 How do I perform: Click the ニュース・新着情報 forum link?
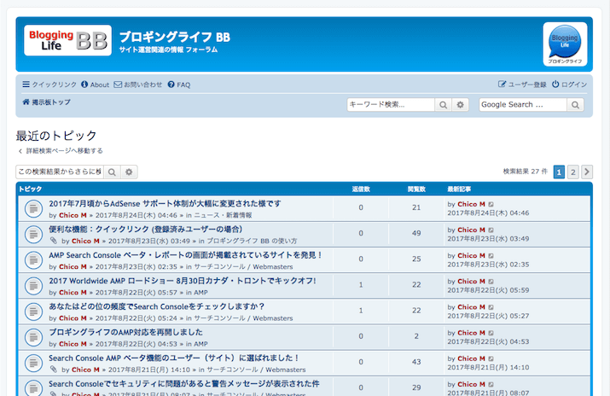pos(223,215)
